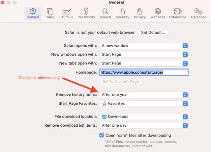Open the Security padlock pane
This screenshot has height=152, width=211.
tap(122, 13)
